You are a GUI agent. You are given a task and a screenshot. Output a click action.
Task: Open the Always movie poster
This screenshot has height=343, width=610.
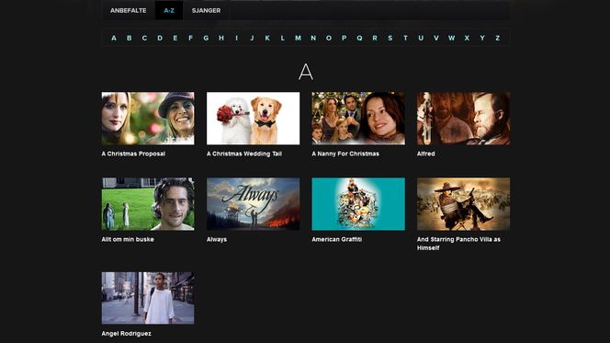[254, 204]
